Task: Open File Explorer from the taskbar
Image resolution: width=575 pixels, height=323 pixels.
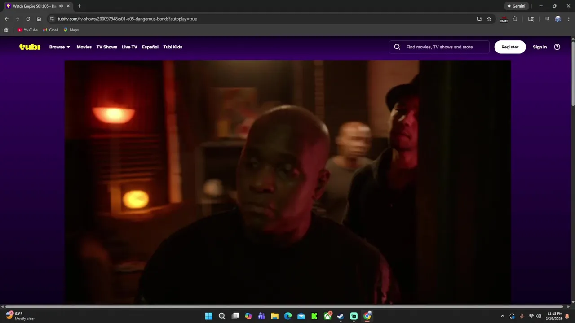Action: pos(274,316)
